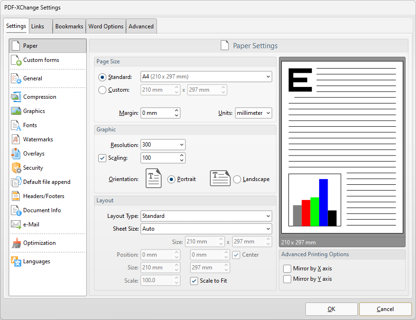Click the Headers/Footers icon
The image size is (416, 320).
pyautogui.click(x=16, y=196)
